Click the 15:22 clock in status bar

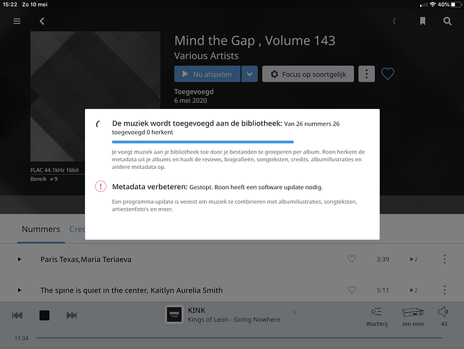[10, 4]
